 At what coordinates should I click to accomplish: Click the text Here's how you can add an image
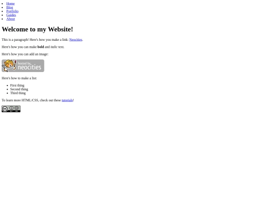(25, 54)
